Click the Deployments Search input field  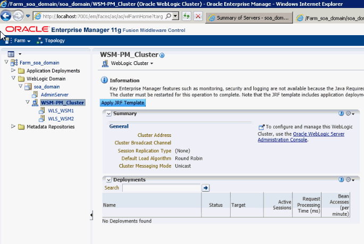pyautogui.click(x=162, y=188)
